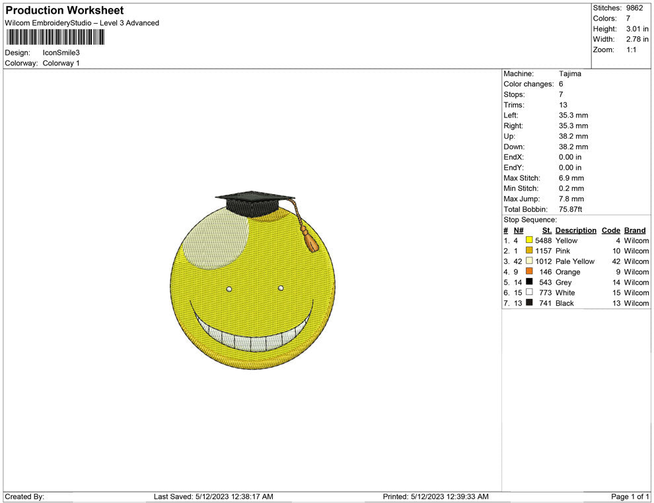Click the N# column header
Viewport: 654px width, 503px height.
[x=519, y=230]
